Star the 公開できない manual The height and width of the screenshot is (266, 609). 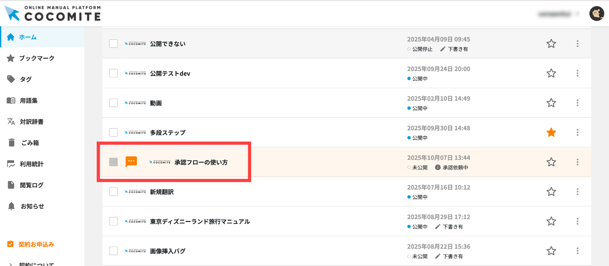point(551,44)
